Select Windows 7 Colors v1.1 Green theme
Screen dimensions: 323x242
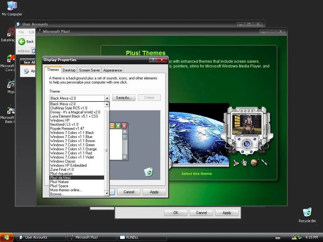point(77,145)
